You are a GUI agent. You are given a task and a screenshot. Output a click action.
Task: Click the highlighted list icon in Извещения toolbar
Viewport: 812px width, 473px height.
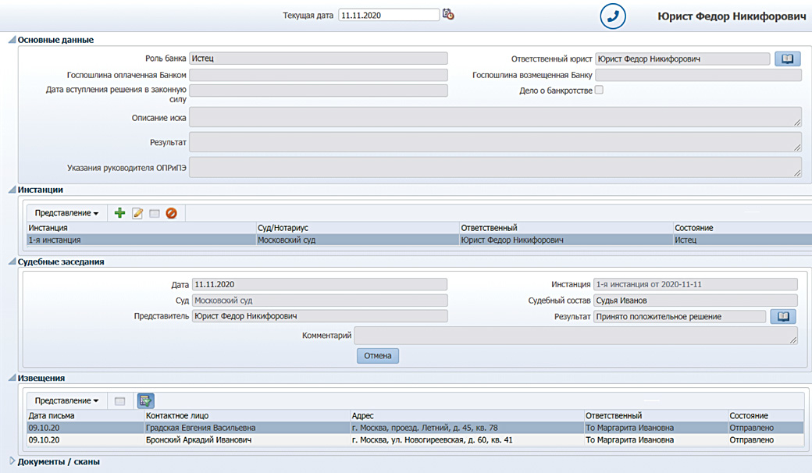point(145,400)
